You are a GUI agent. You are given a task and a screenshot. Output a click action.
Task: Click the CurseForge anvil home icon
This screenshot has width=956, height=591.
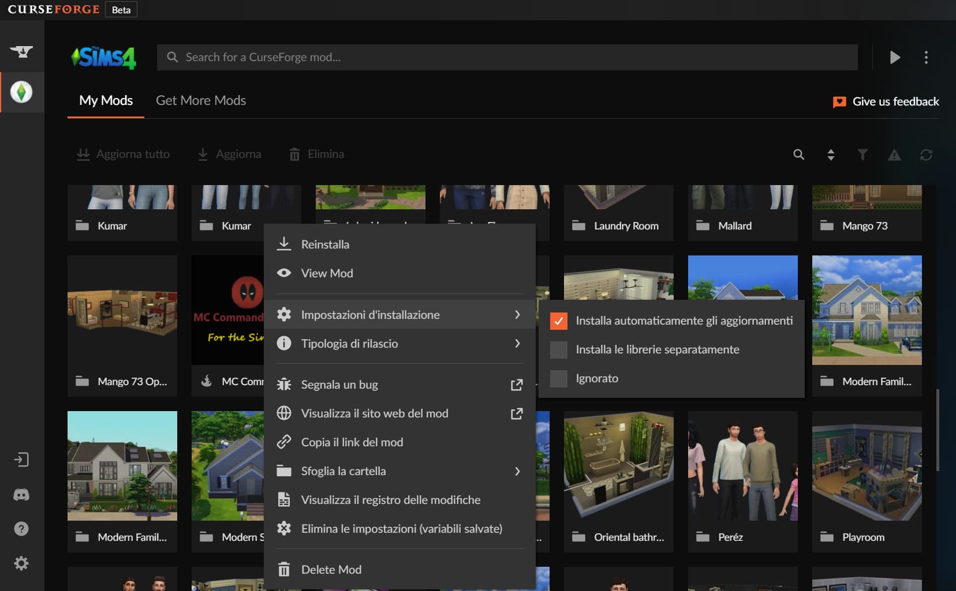click(21, 52)
